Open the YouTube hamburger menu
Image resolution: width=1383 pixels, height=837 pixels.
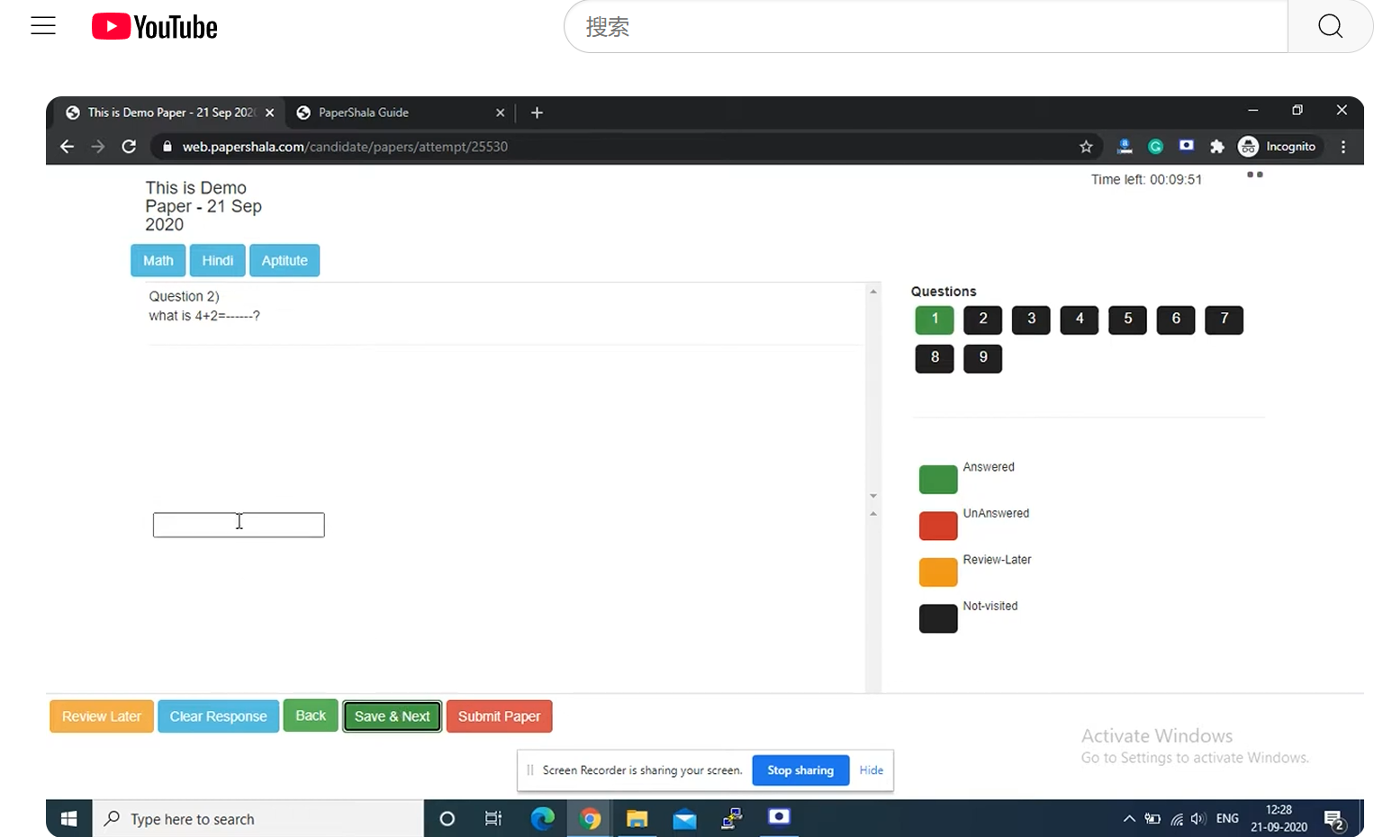click(x=42, y=25)
